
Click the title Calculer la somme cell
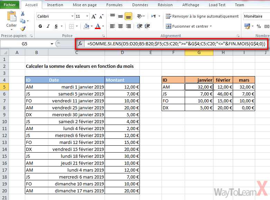[79, 66]
